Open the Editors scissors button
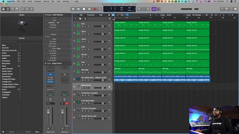 pyautogui.click(x=31, y=9)
